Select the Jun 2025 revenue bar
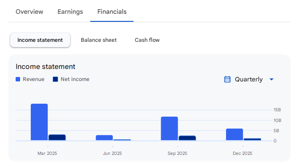This screenshot has width=301, height=166. pyautogui.click(x=104, y=138)
